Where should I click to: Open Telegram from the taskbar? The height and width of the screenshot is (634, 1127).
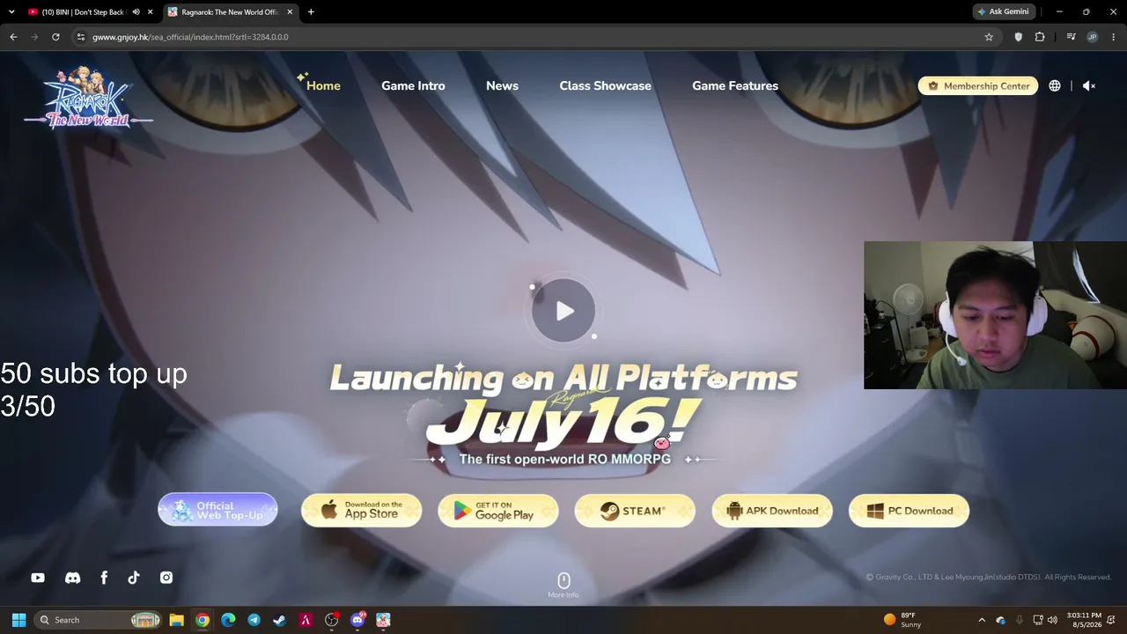[x=254, y=620]
